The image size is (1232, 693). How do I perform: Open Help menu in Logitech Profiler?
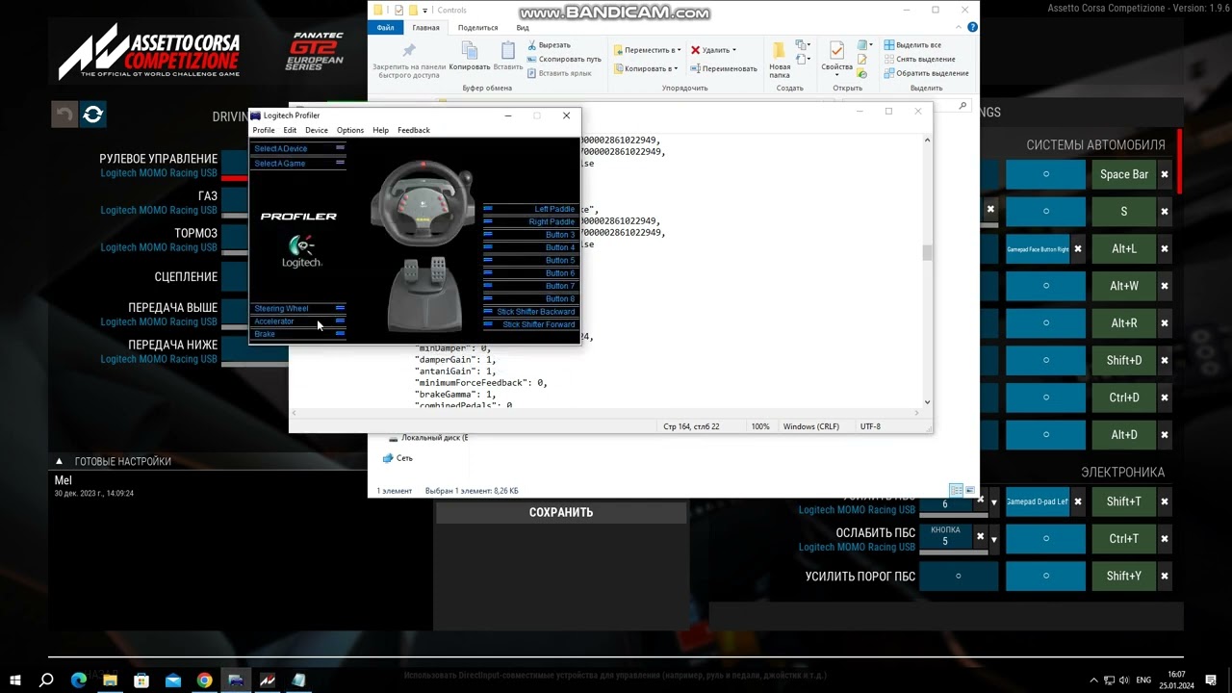click(380, 130)
